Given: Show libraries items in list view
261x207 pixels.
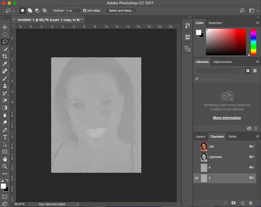Looking at the screenshot, I should pos(255,71).
